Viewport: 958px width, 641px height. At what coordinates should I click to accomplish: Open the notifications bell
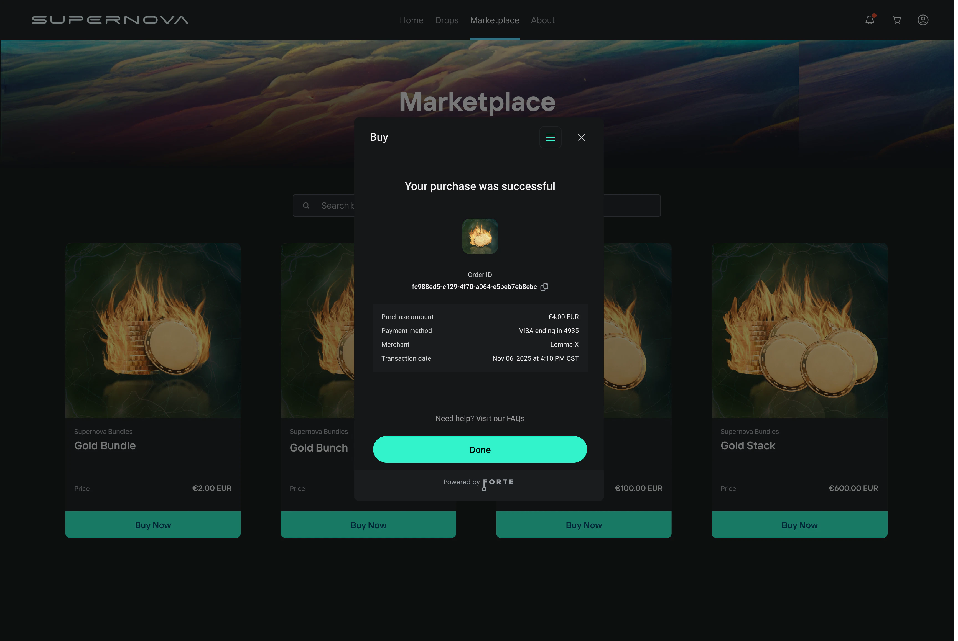tap(870, 20)
